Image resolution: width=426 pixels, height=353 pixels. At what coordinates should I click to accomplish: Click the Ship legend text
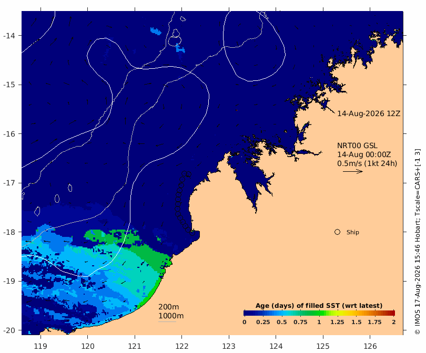click(353, 232)
